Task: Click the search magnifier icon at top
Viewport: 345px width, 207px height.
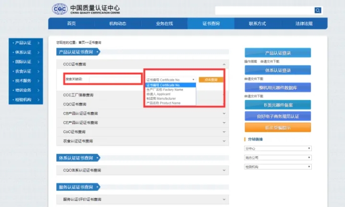Action: point(318,10)
